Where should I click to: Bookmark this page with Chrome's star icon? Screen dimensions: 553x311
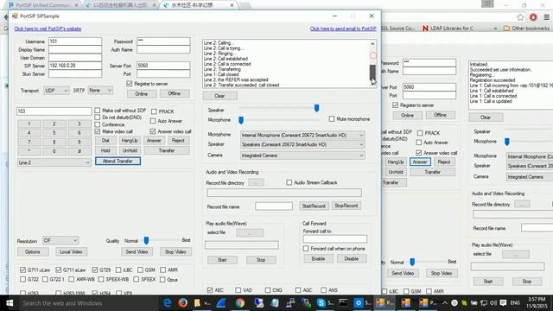[520, 17]
